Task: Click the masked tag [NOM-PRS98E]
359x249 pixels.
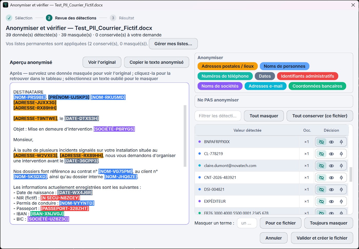Action: 30,97
